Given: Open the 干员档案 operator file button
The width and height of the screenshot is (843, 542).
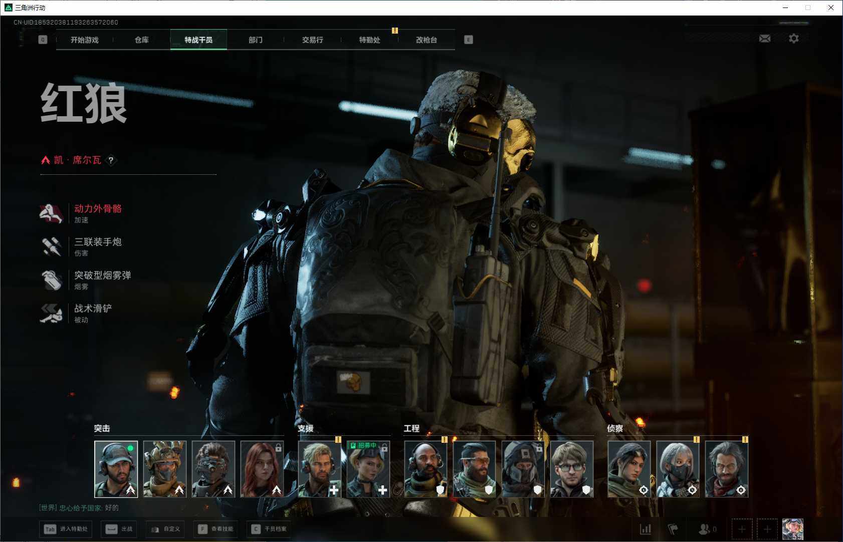Looking at the screenshot, I should pos(269,529).
